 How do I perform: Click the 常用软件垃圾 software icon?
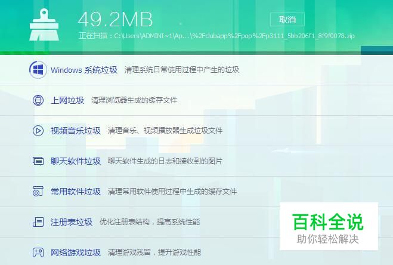coord(38,191)
